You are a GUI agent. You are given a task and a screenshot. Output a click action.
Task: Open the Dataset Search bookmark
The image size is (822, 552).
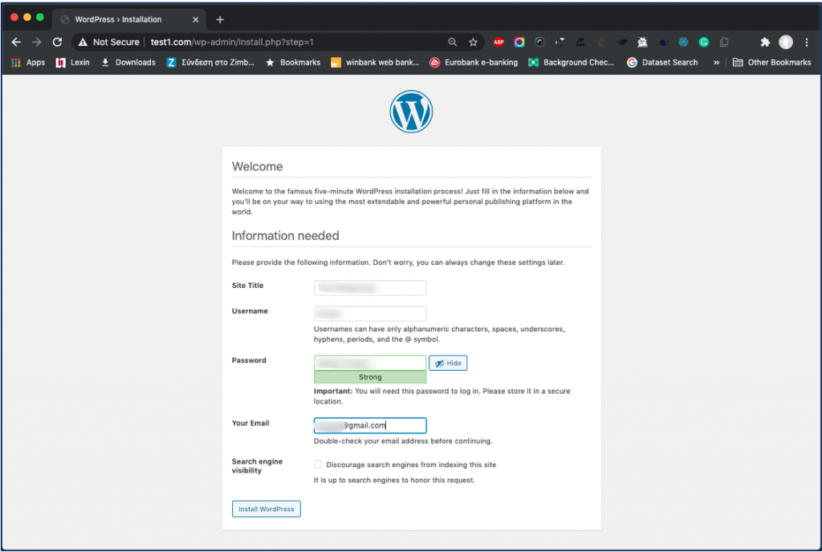pyautogui.click(x=662, y=63)
